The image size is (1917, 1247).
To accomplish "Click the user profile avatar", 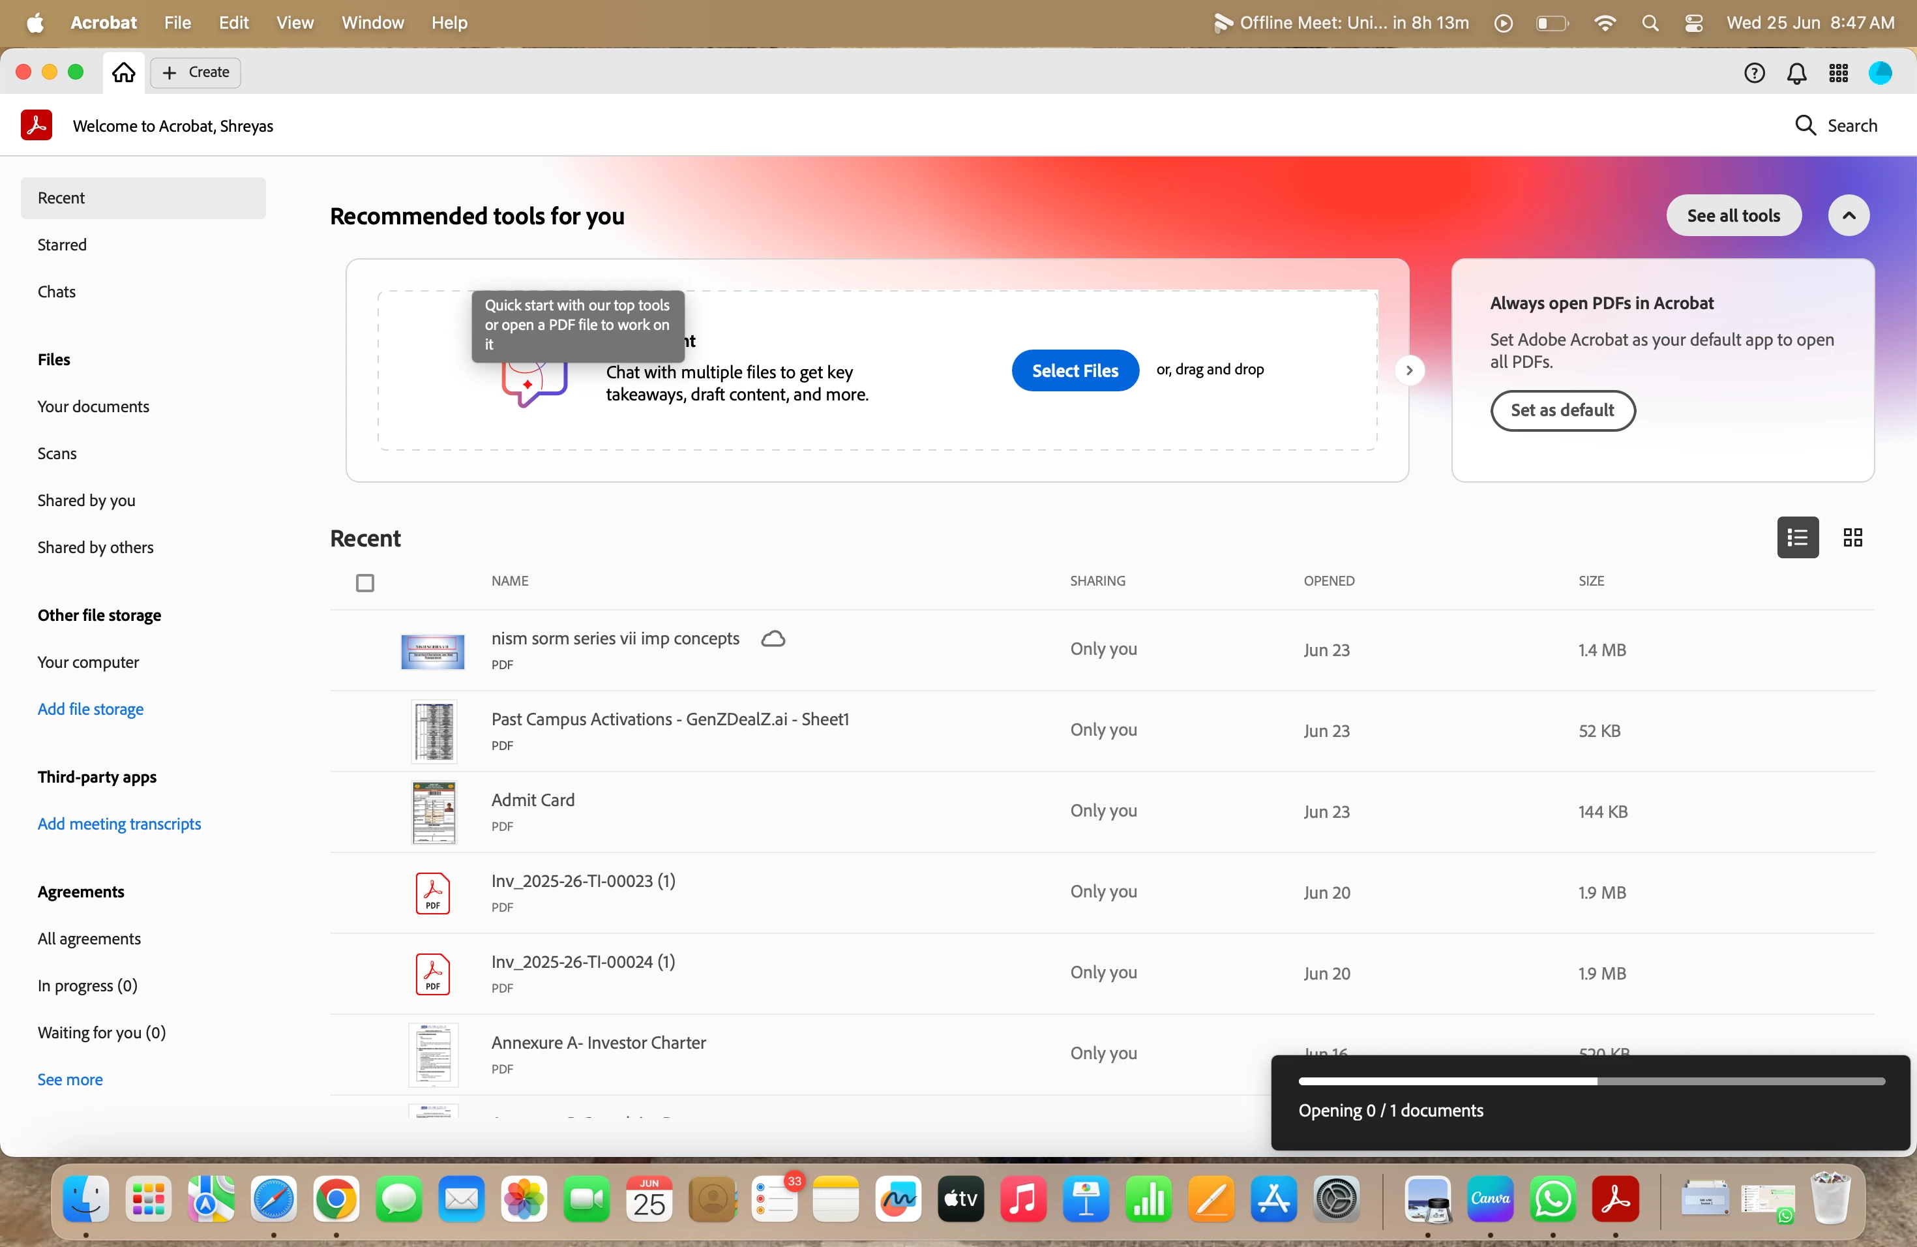I will click(1880, 73).
